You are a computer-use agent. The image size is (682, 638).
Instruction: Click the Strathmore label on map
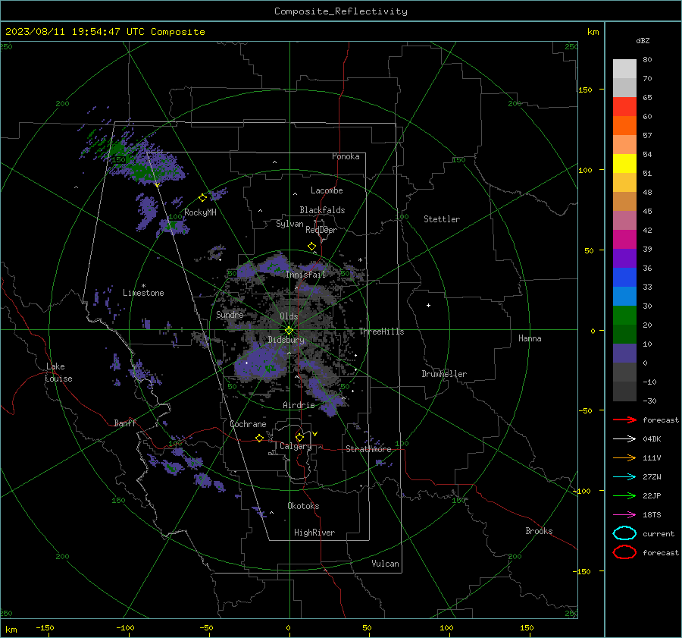(x=368, y=449)
